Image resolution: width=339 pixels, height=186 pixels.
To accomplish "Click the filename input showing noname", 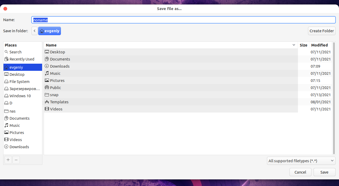I will click(184, 20).
